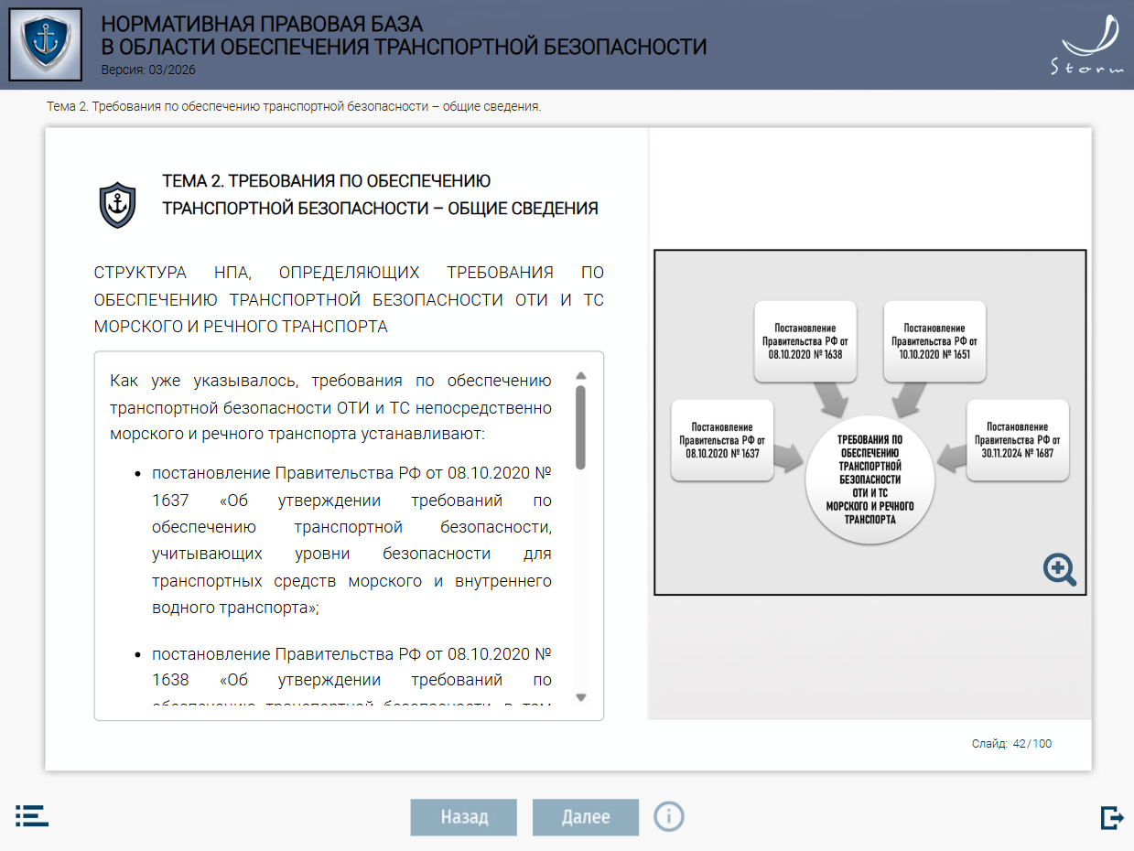Open the table of contents menu icon

[32, 816]
